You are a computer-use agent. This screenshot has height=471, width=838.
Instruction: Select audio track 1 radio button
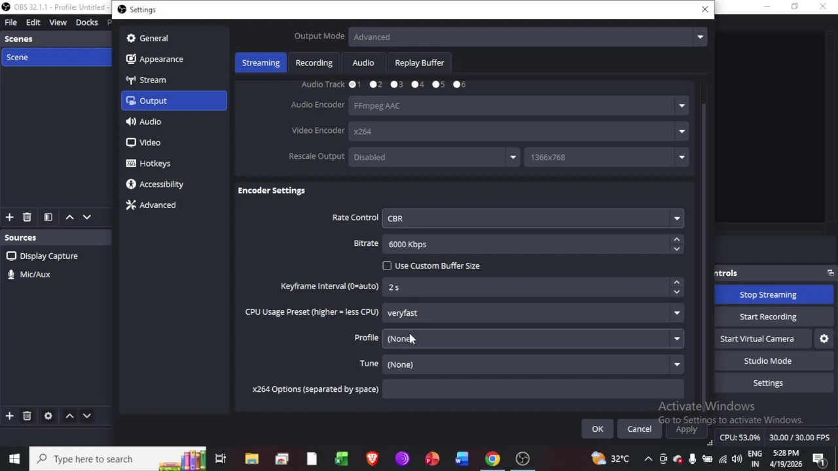pyautogui.click(x=352, y=84)
